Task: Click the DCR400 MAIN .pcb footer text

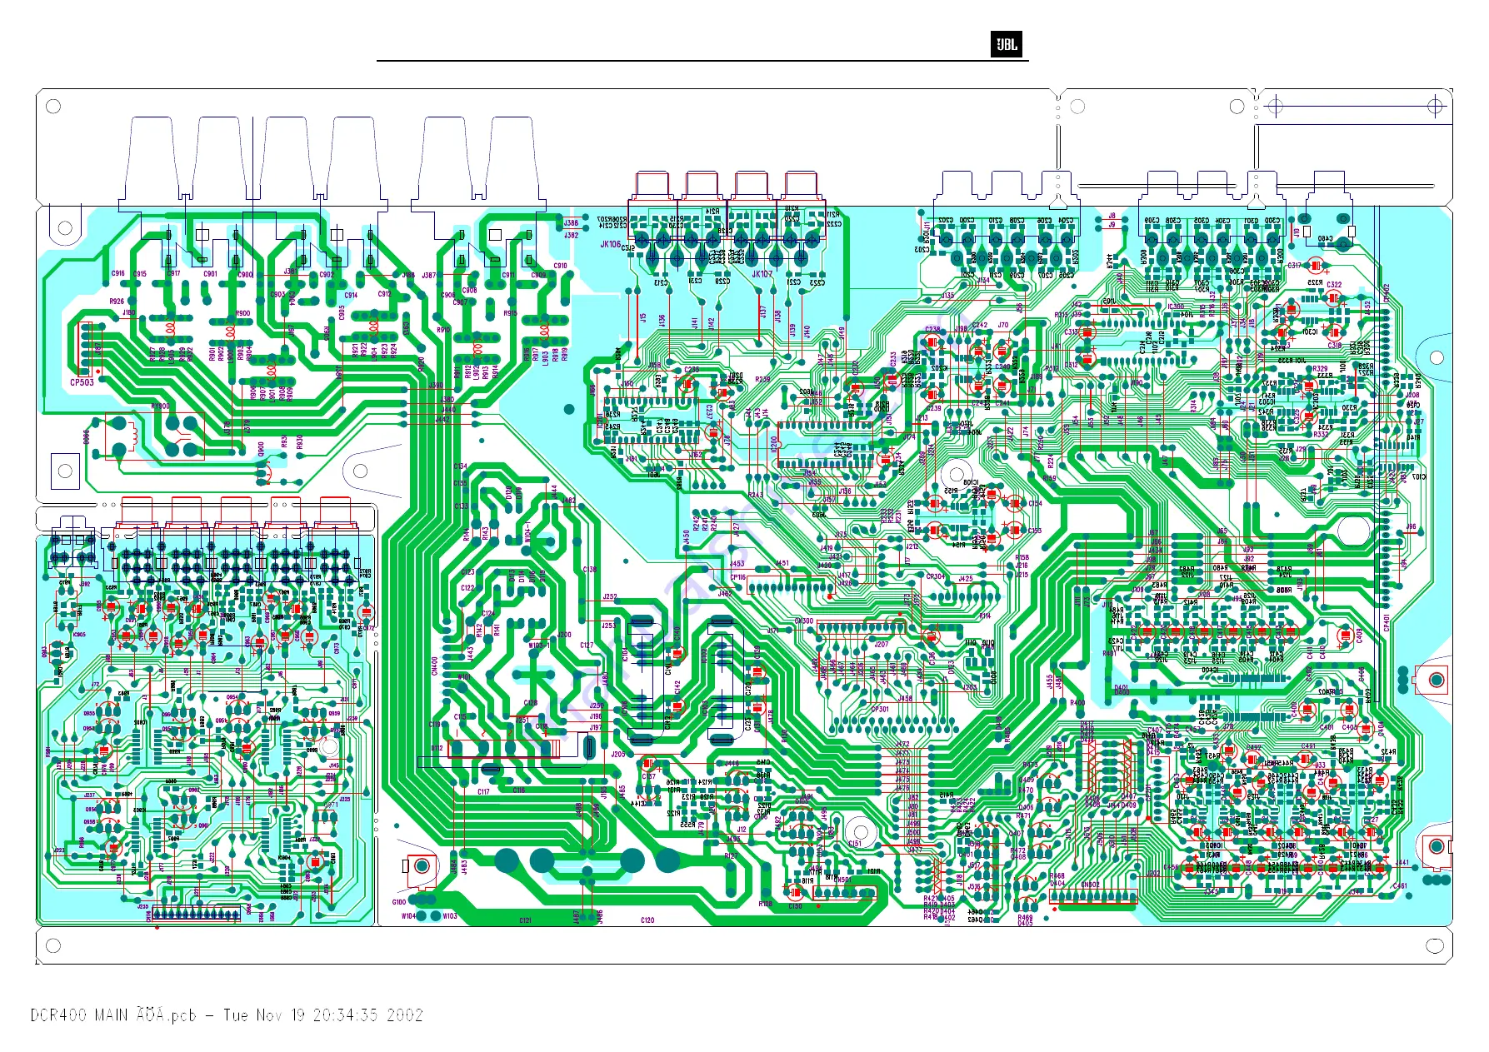Action: tap(227, 1015)
